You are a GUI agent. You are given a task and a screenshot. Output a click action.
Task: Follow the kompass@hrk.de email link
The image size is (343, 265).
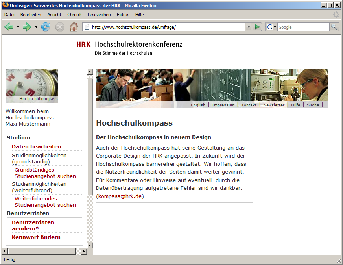(x=120, y=196)
